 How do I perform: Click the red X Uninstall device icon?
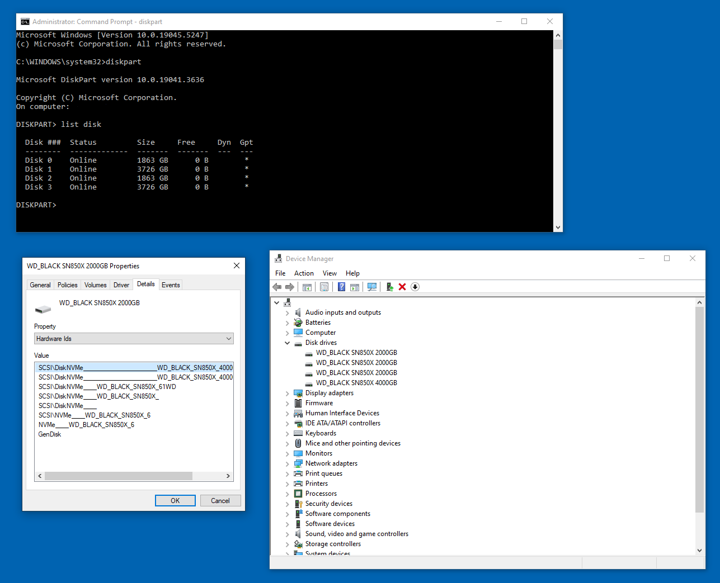(402, 287)
